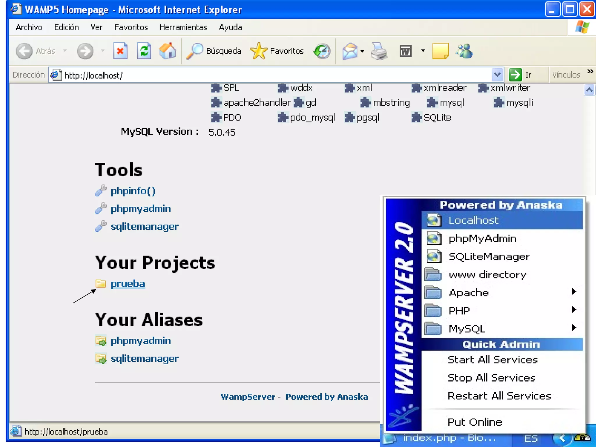The image size is (596, 447).
Task: Choose Restart All Services
Action: click(x=499, y=396)
